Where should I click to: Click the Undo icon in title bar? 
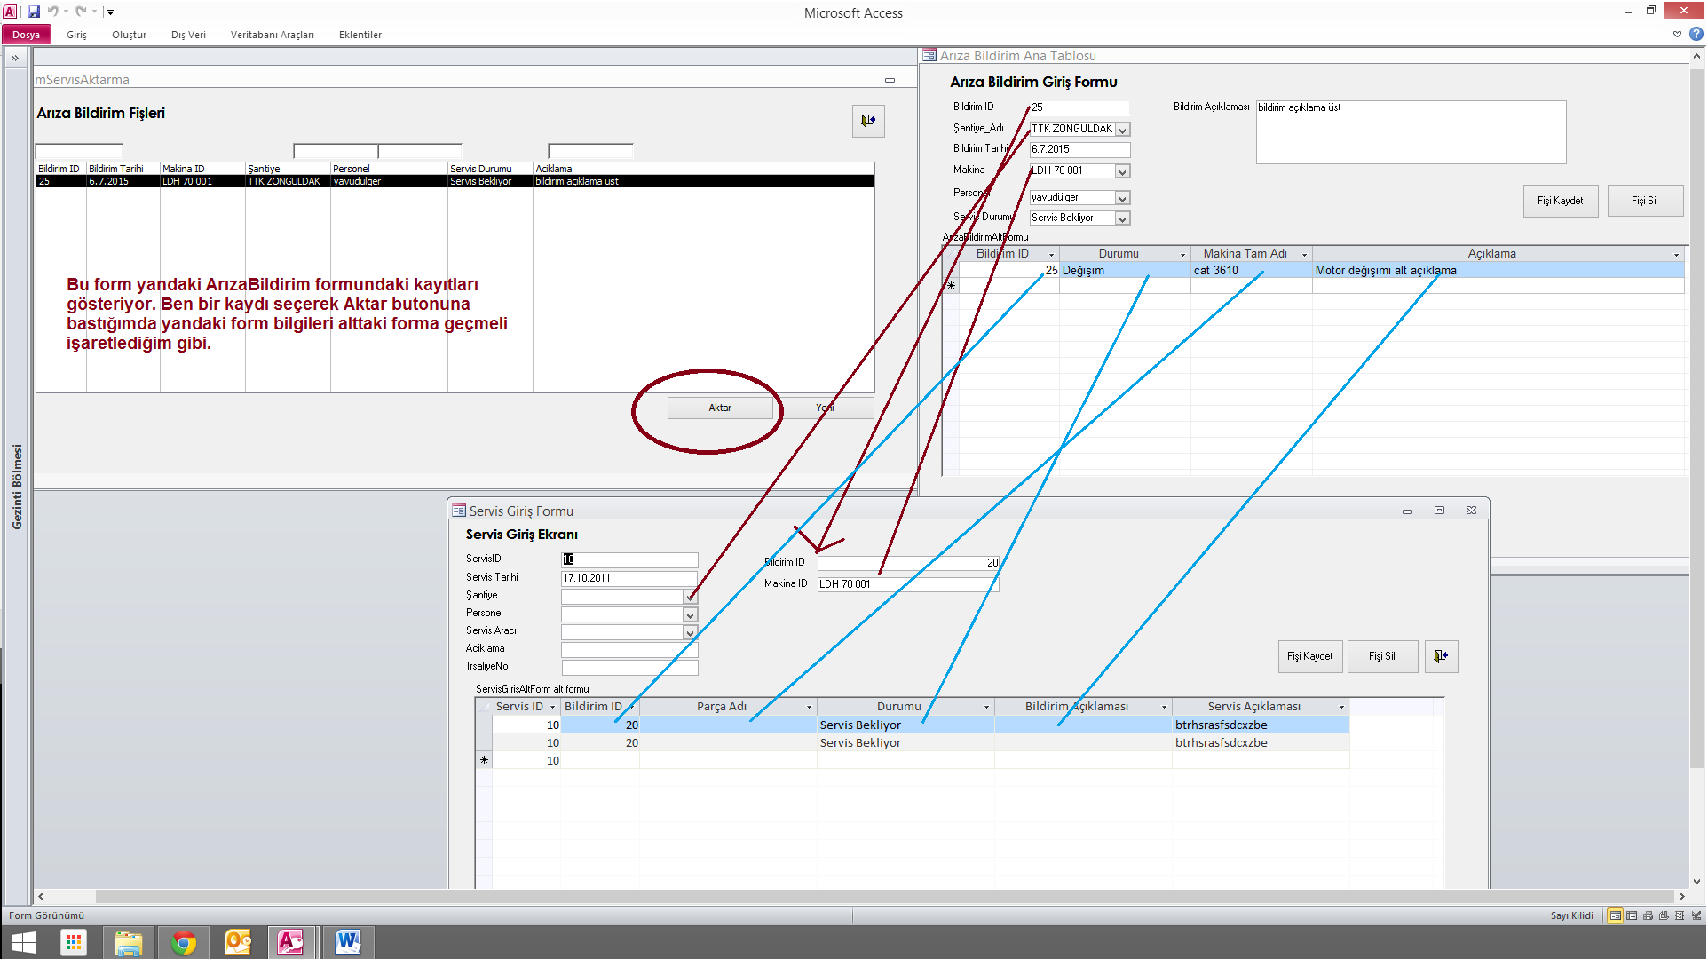(53, 12)
